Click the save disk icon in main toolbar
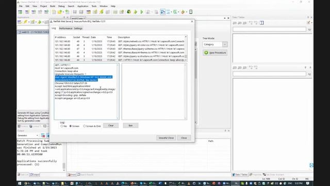This screenshot has width=330, height=186. click(75, 12)
